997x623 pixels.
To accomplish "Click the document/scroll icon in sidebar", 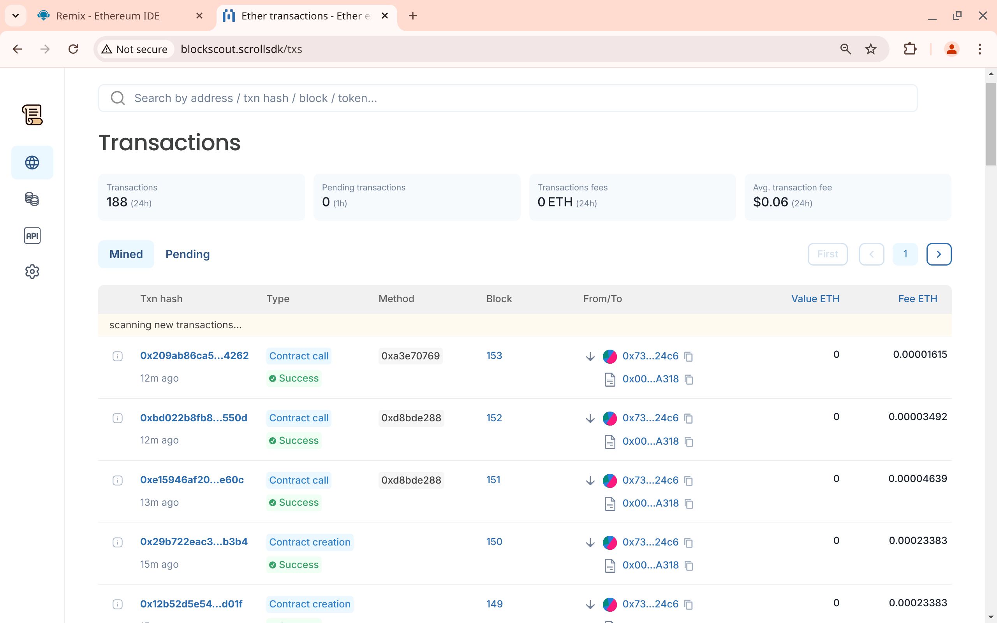I will pos(32,116).
